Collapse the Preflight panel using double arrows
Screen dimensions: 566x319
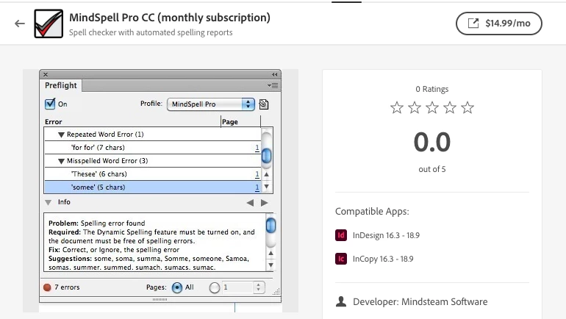tap(275, 75)
